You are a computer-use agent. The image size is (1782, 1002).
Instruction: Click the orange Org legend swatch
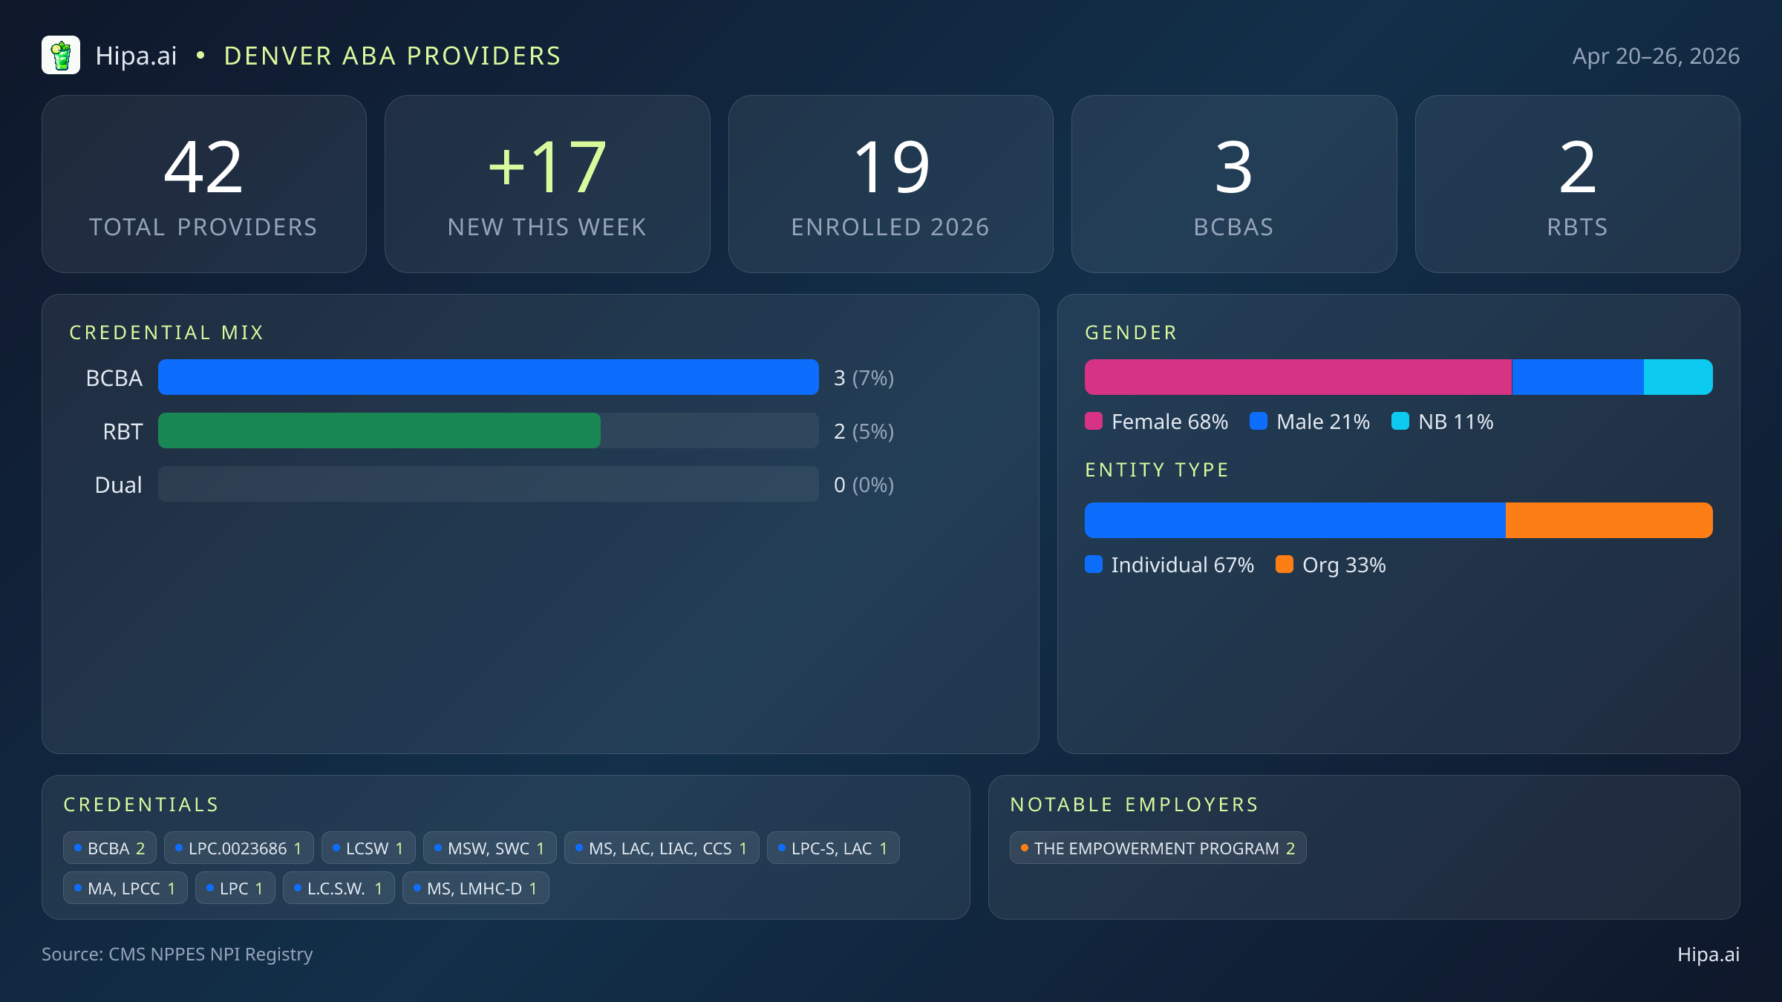(1285, 565)
